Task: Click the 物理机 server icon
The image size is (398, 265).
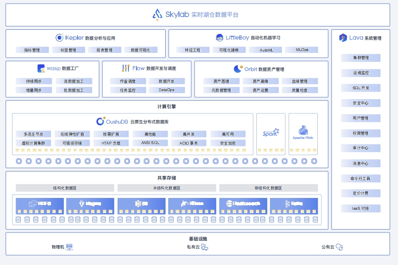Action: tap(69, 247)
